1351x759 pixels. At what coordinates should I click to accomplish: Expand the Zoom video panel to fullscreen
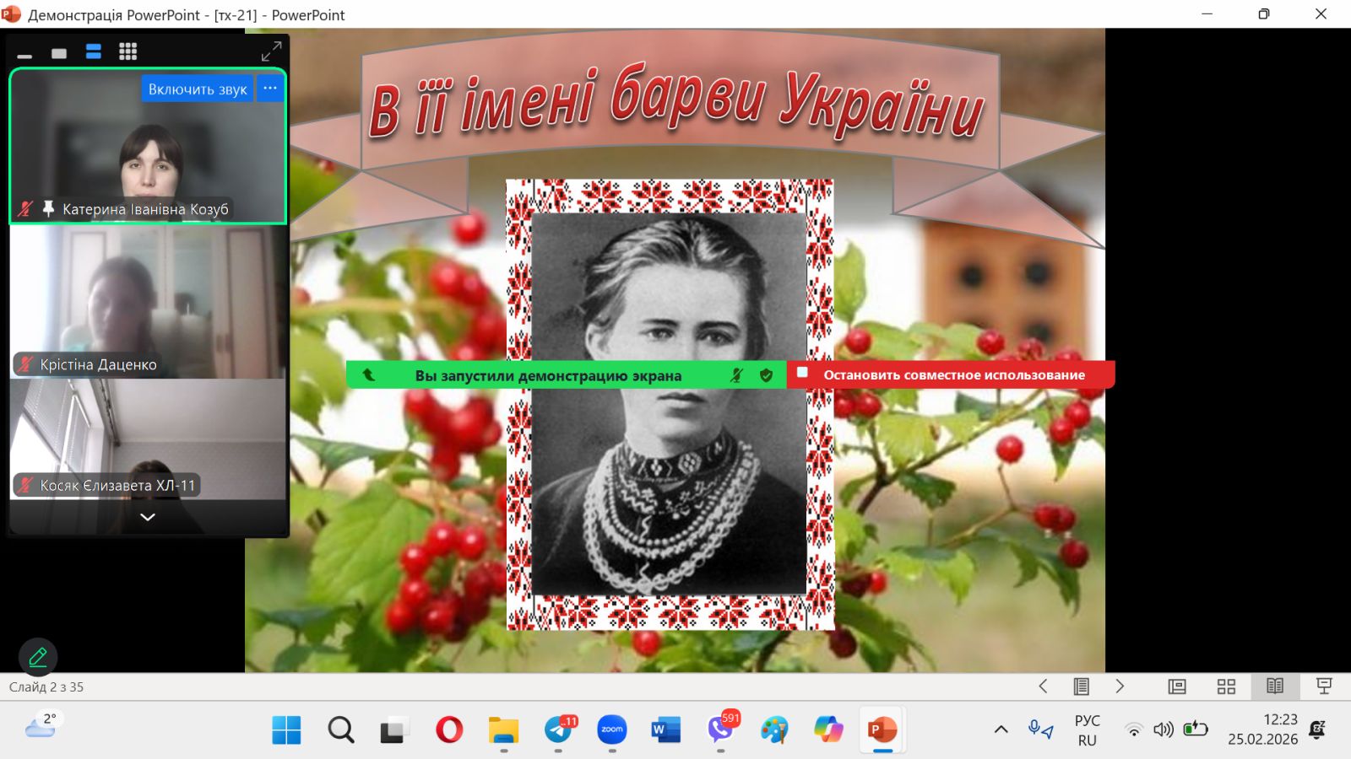pyautogui.click(x=271, y=51)
